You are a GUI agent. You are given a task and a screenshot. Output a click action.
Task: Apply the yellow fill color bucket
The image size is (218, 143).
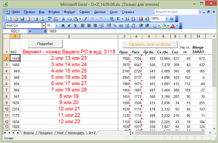pos(163,26)
